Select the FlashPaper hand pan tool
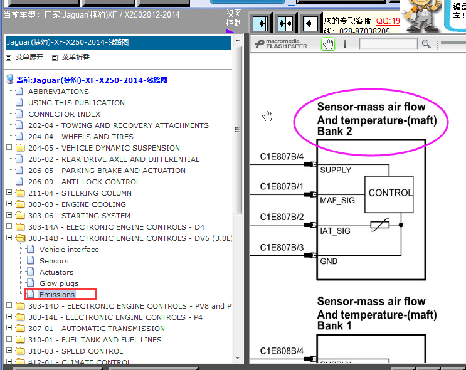The height and width of the screenshot is (370, 466). [x=328, y=45]
